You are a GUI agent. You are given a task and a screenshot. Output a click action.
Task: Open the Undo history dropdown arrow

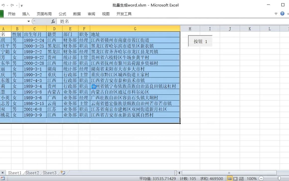tap(7, 5)
